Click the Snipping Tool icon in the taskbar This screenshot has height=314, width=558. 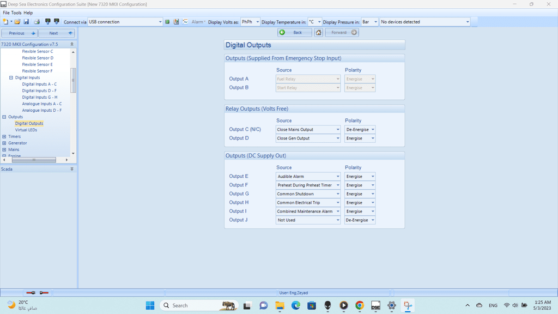pos(408,305)
